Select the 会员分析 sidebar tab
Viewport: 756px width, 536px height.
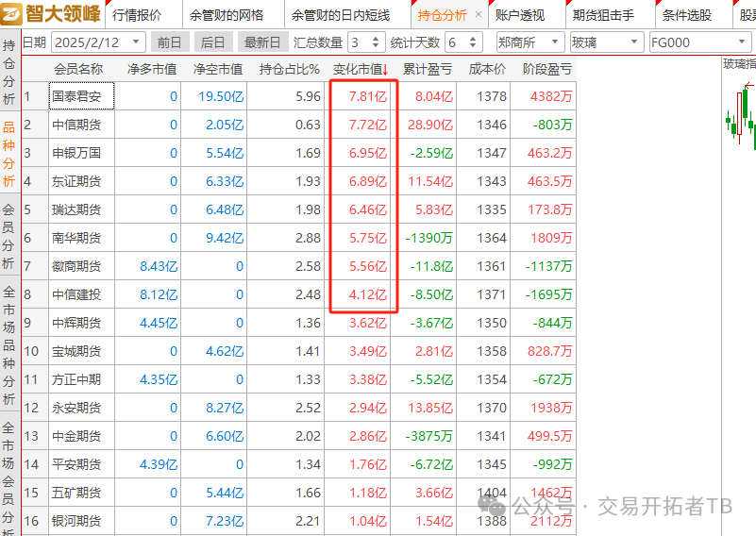point(9,236)
